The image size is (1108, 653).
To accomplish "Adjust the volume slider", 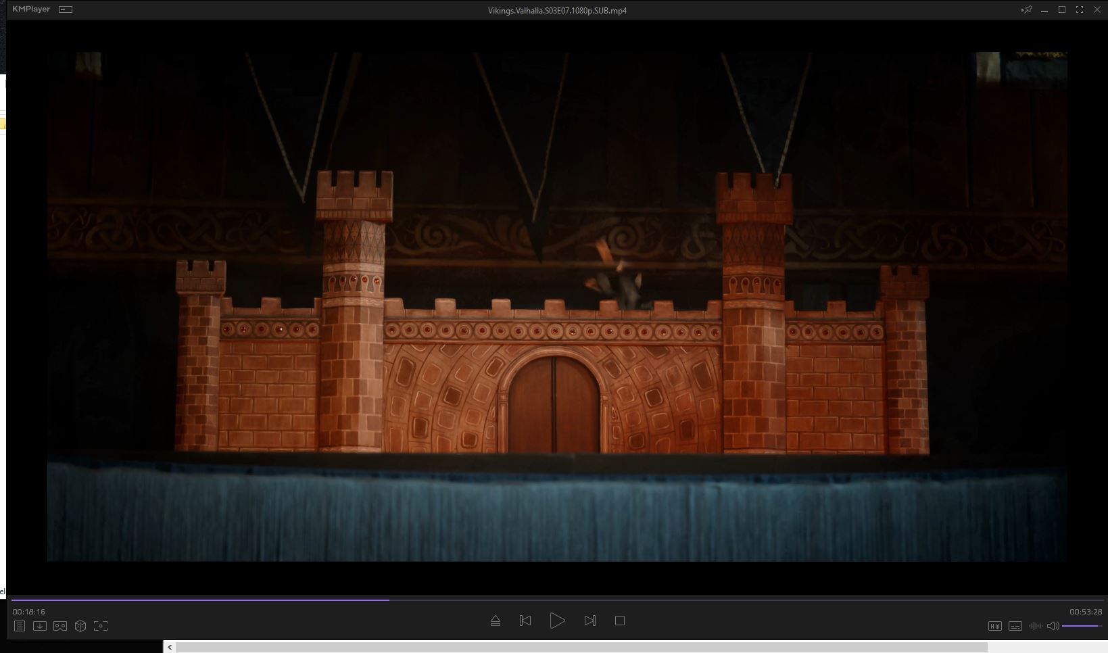I will (1082, 626).
